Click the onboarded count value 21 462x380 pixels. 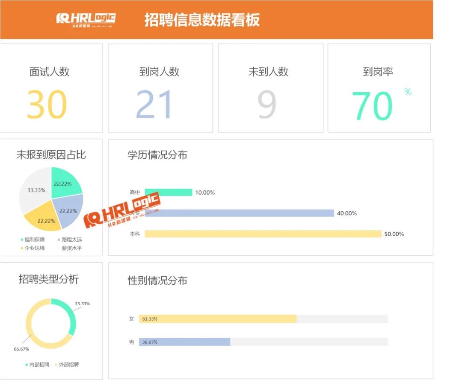point(154,104)
